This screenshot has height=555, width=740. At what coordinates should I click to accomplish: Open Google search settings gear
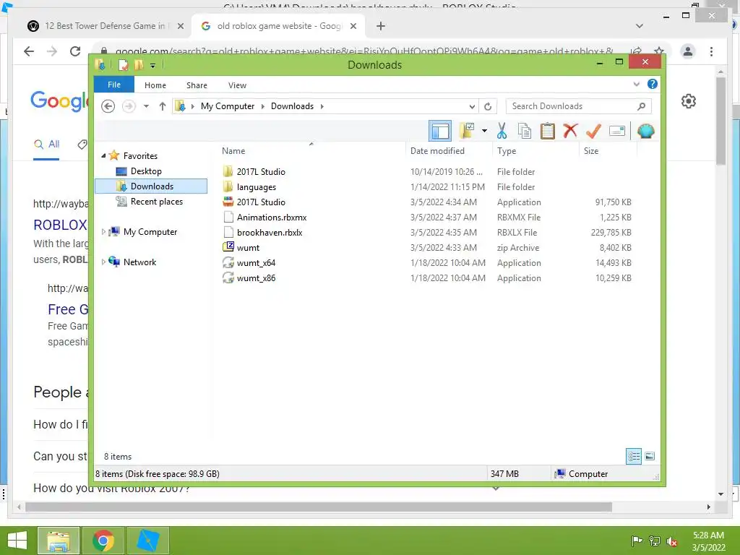click(689, 101)
